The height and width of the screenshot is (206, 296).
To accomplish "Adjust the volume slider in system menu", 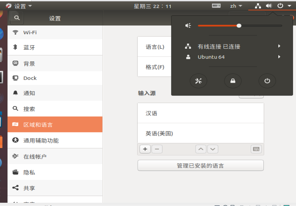I will [240, 26].
